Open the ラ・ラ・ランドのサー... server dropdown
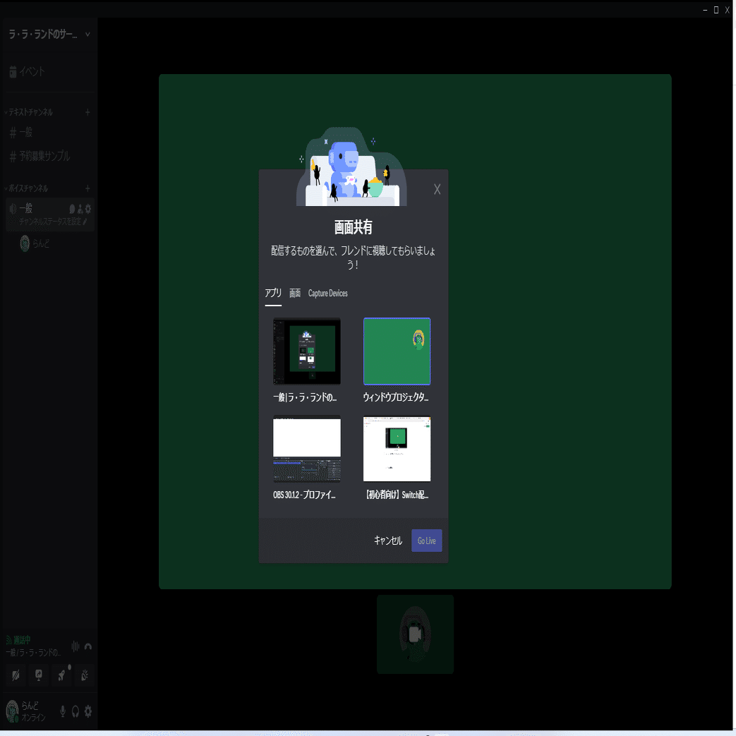This screenshot has width=736, height=736. [49, 35]
